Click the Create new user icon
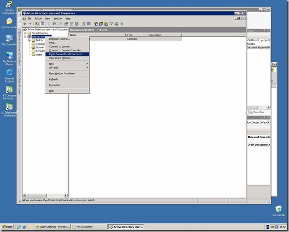The height and width of the screenshot is (232, 289). (96, 24)
